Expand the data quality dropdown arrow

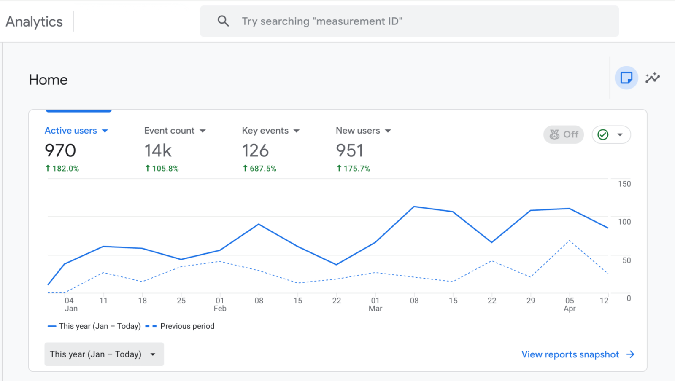coord(620,135)
